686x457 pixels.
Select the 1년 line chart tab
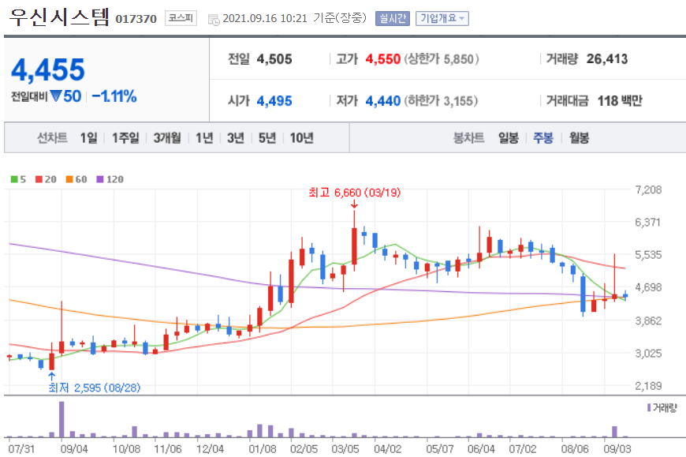point(204,138)
